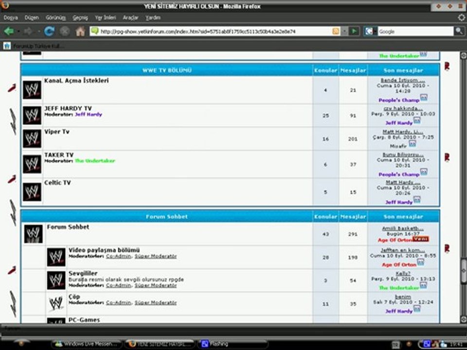Click the page scrollbar down arrow
Screen dimensions: 467x350
tap(464, 319)
